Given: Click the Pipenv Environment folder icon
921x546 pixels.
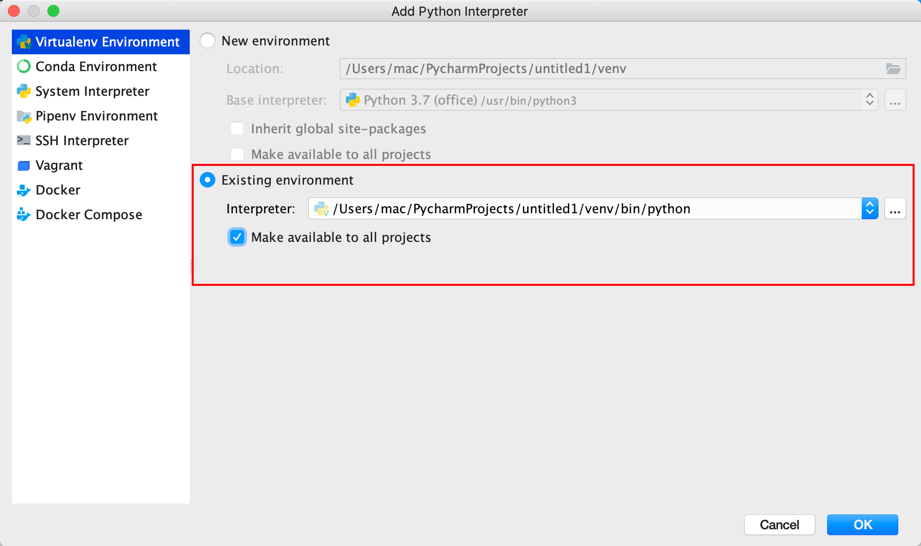Looking at the screenshot, I should (x=24, y=117).
